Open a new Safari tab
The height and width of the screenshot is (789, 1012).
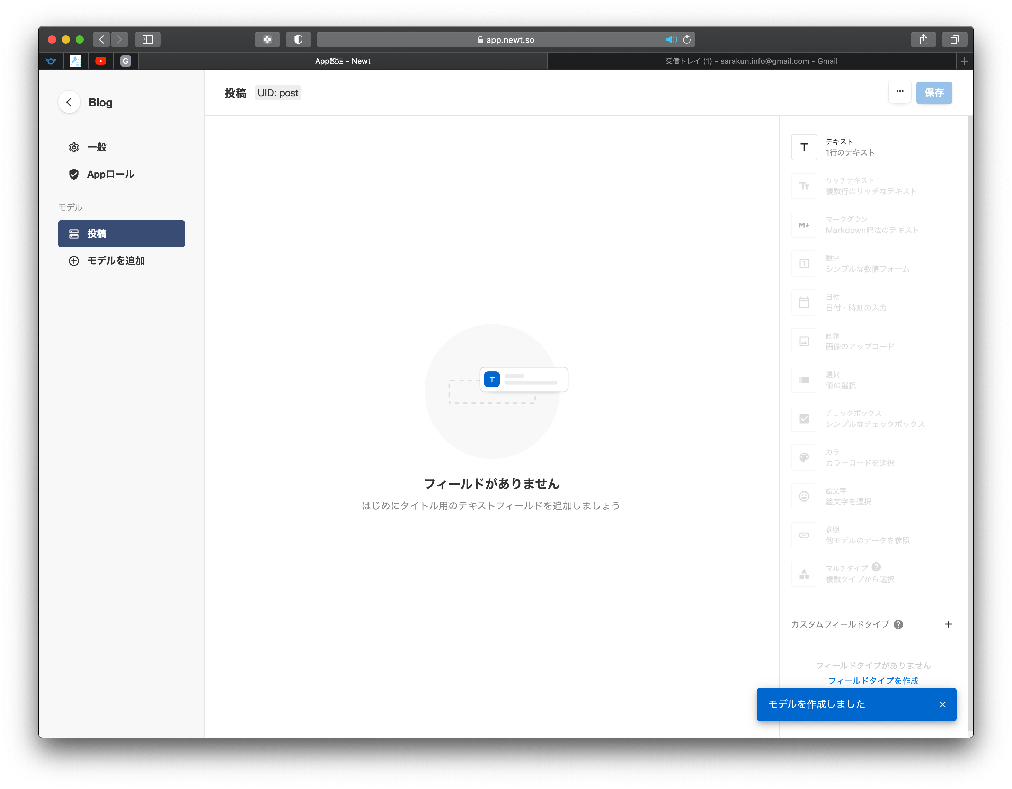[x=964, y=61]
